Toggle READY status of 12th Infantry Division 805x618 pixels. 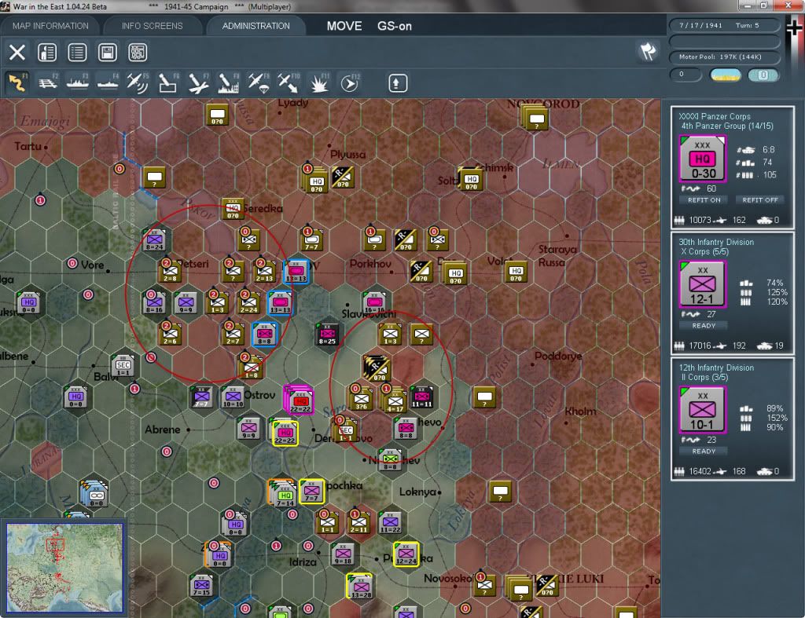click(x=704, y=452)
